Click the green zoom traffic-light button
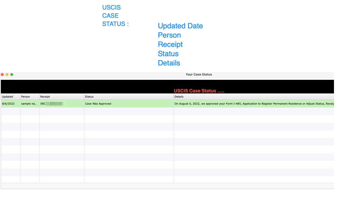The image size is (339, 212). 12,74
